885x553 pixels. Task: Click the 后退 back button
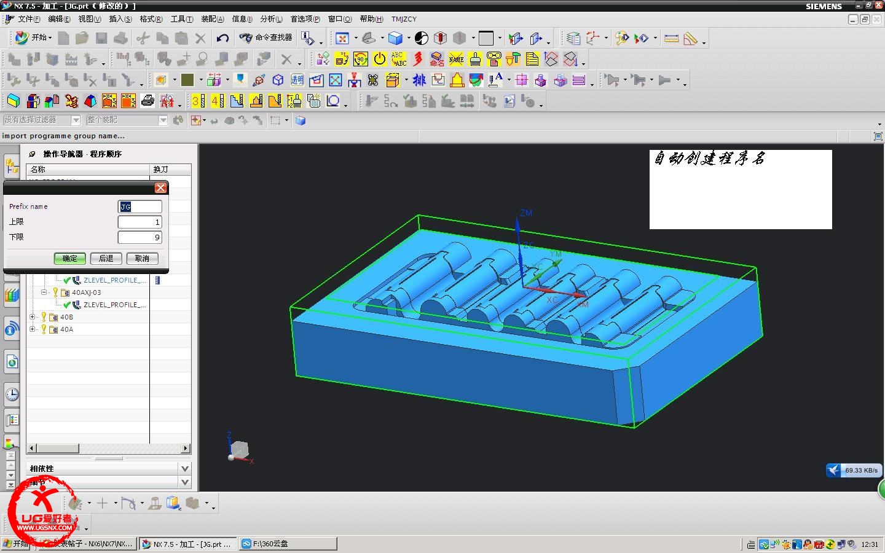[106, 259]
